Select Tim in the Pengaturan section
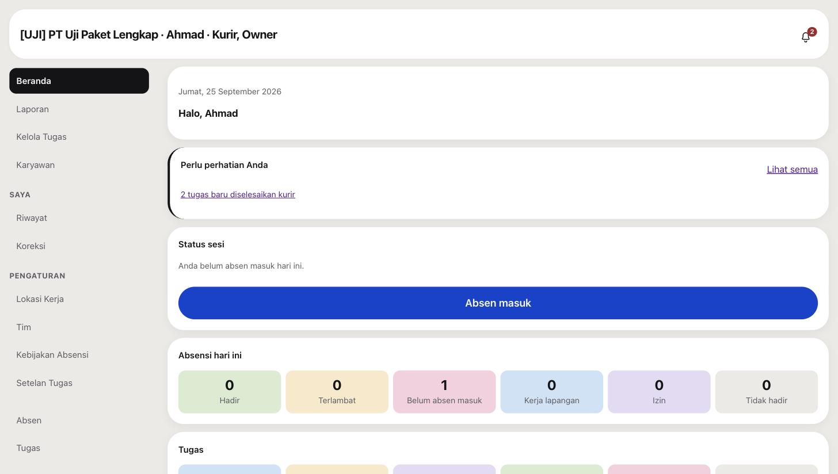Image resolution: width=838 pixels, height=474 pixels. point(79,327)
